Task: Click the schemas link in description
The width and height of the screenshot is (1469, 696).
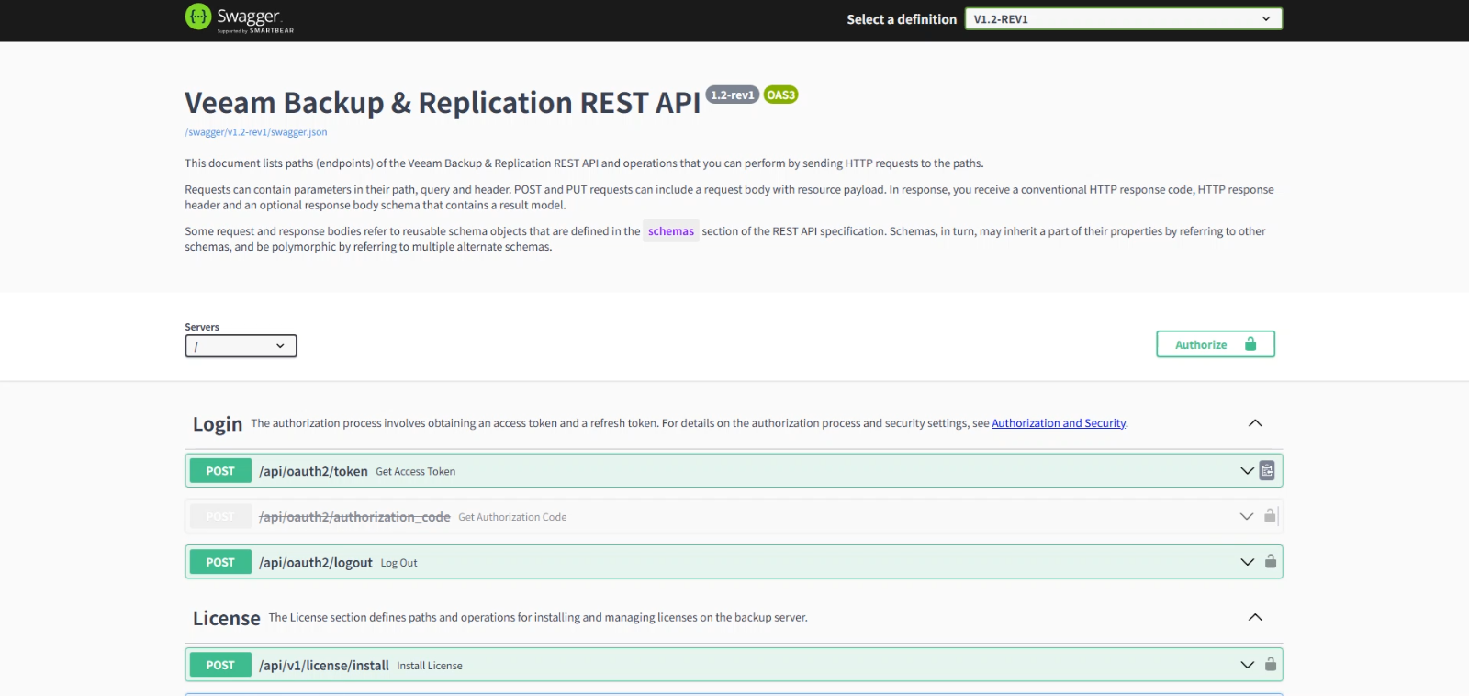Action: [671, 231]
